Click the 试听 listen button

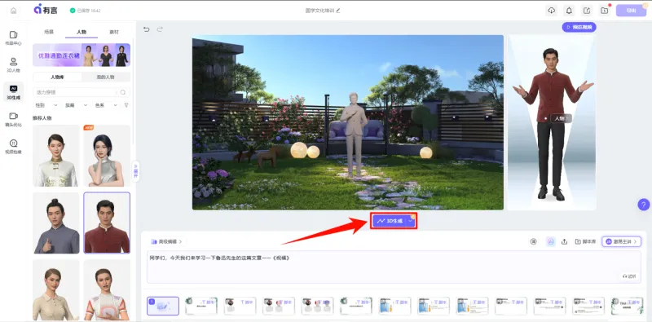pyautogui.click(x=629, y=276)
